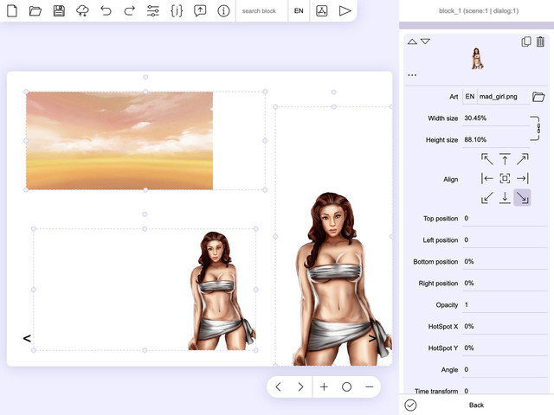
Task: Delete element with the trash can icon
Action: point(540,41)
